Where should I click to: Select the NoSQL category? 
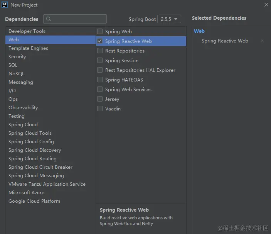click(50, 73)
